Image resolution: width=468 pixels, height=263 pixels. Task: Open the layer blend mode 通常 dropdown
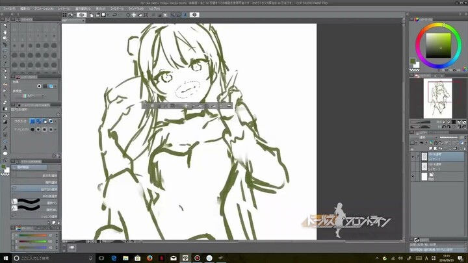[423, 138]
